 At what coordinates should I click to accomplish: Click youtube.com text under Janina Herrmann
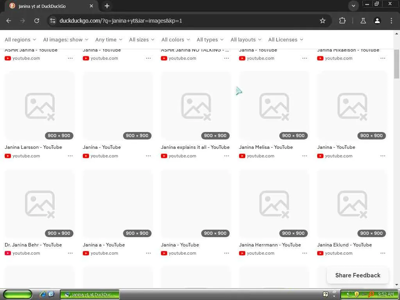click(261, 253)
